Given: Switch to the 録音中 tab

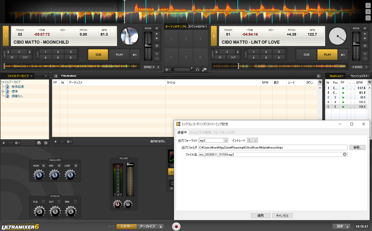Looking at the screenshot, I should [x=182, y=133].
